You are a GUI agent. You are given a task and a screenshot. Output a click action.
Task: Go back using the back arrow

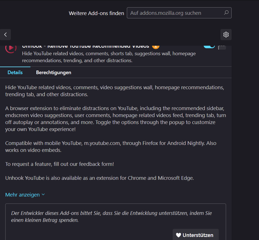[x=5, y=35]
